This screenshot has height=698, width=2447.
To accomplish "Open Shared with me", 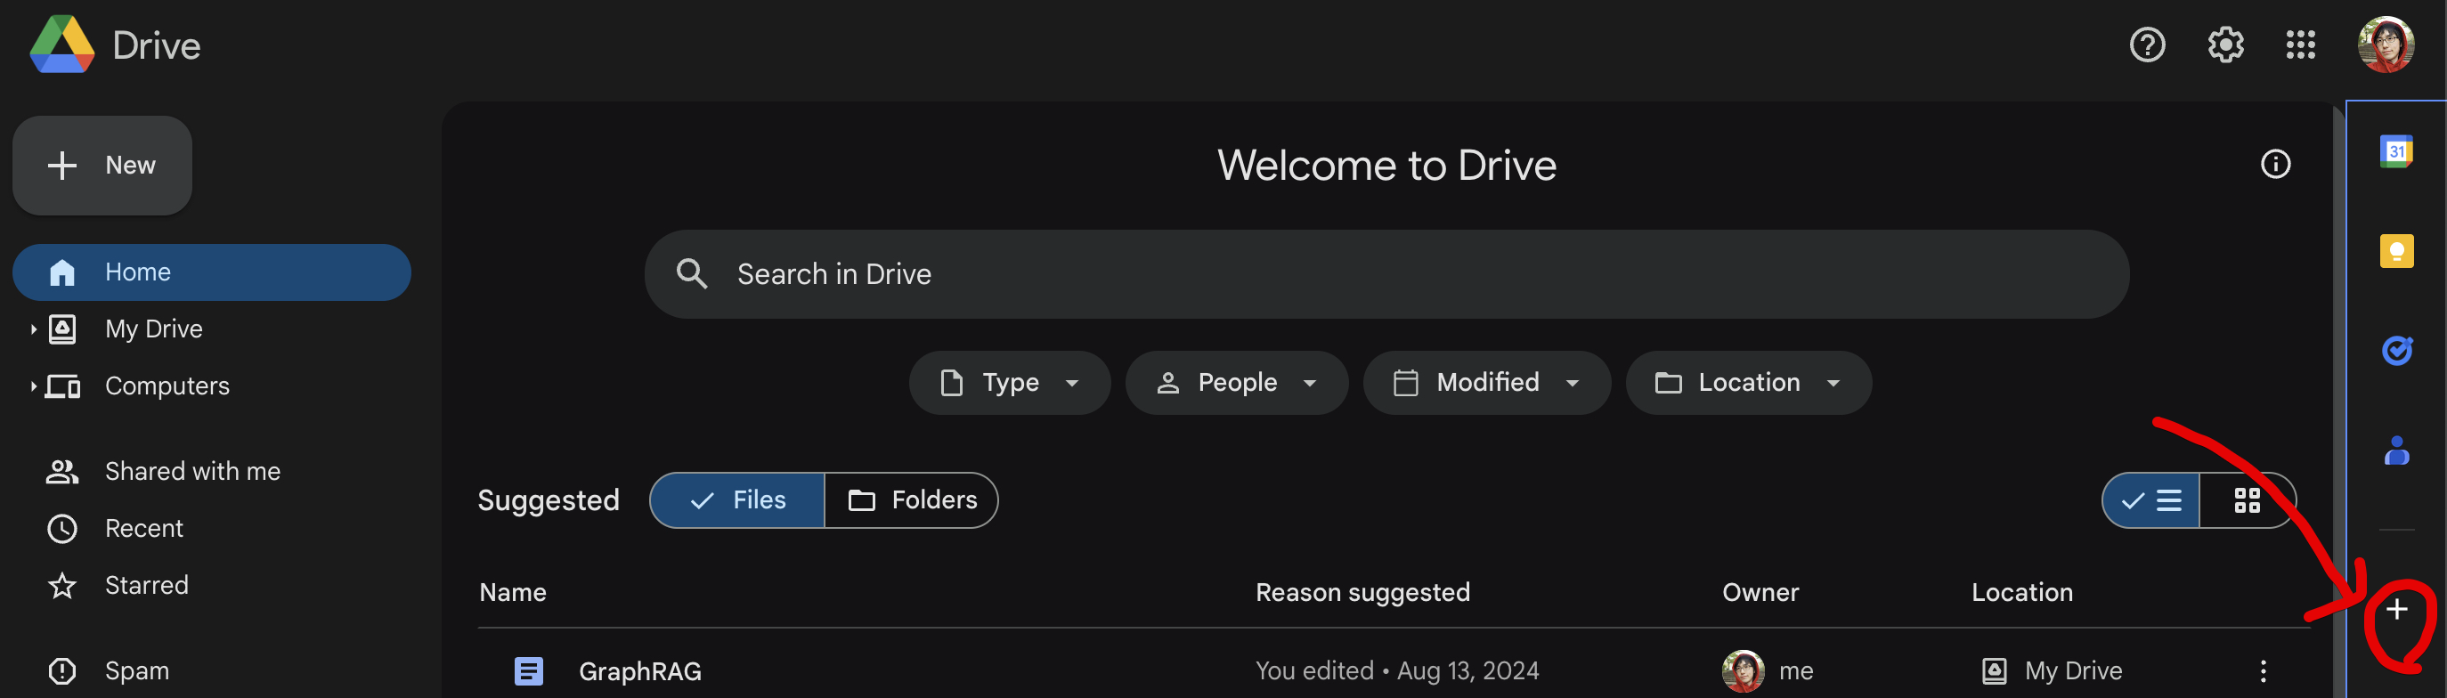I will pos(191,472).
